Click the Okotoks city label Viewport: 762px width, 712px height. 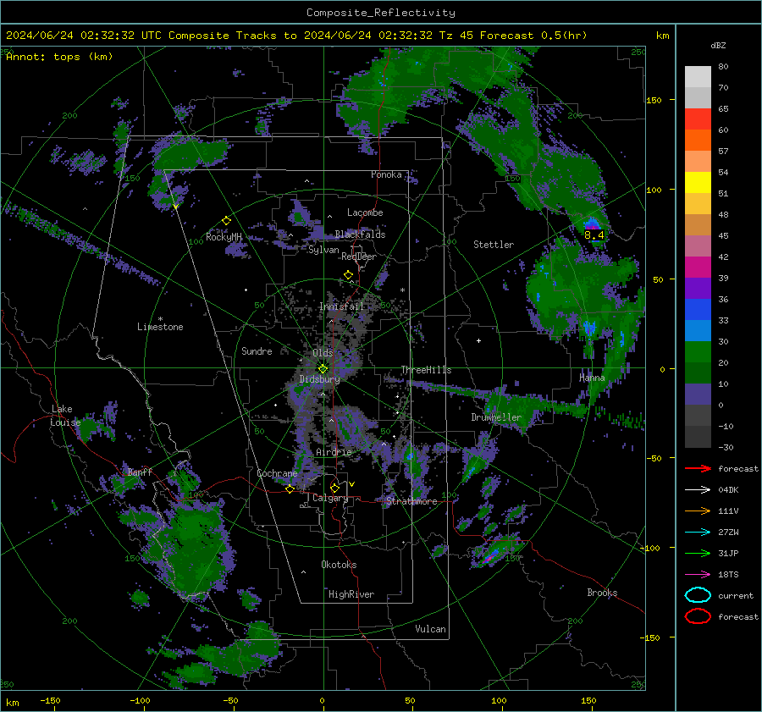339,565
